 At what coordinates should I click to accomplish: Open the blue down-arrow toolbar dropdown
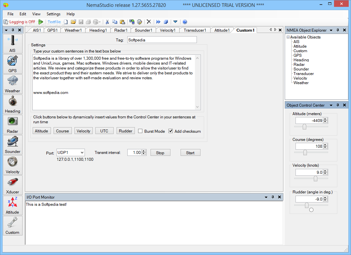[x=175, y=22]
